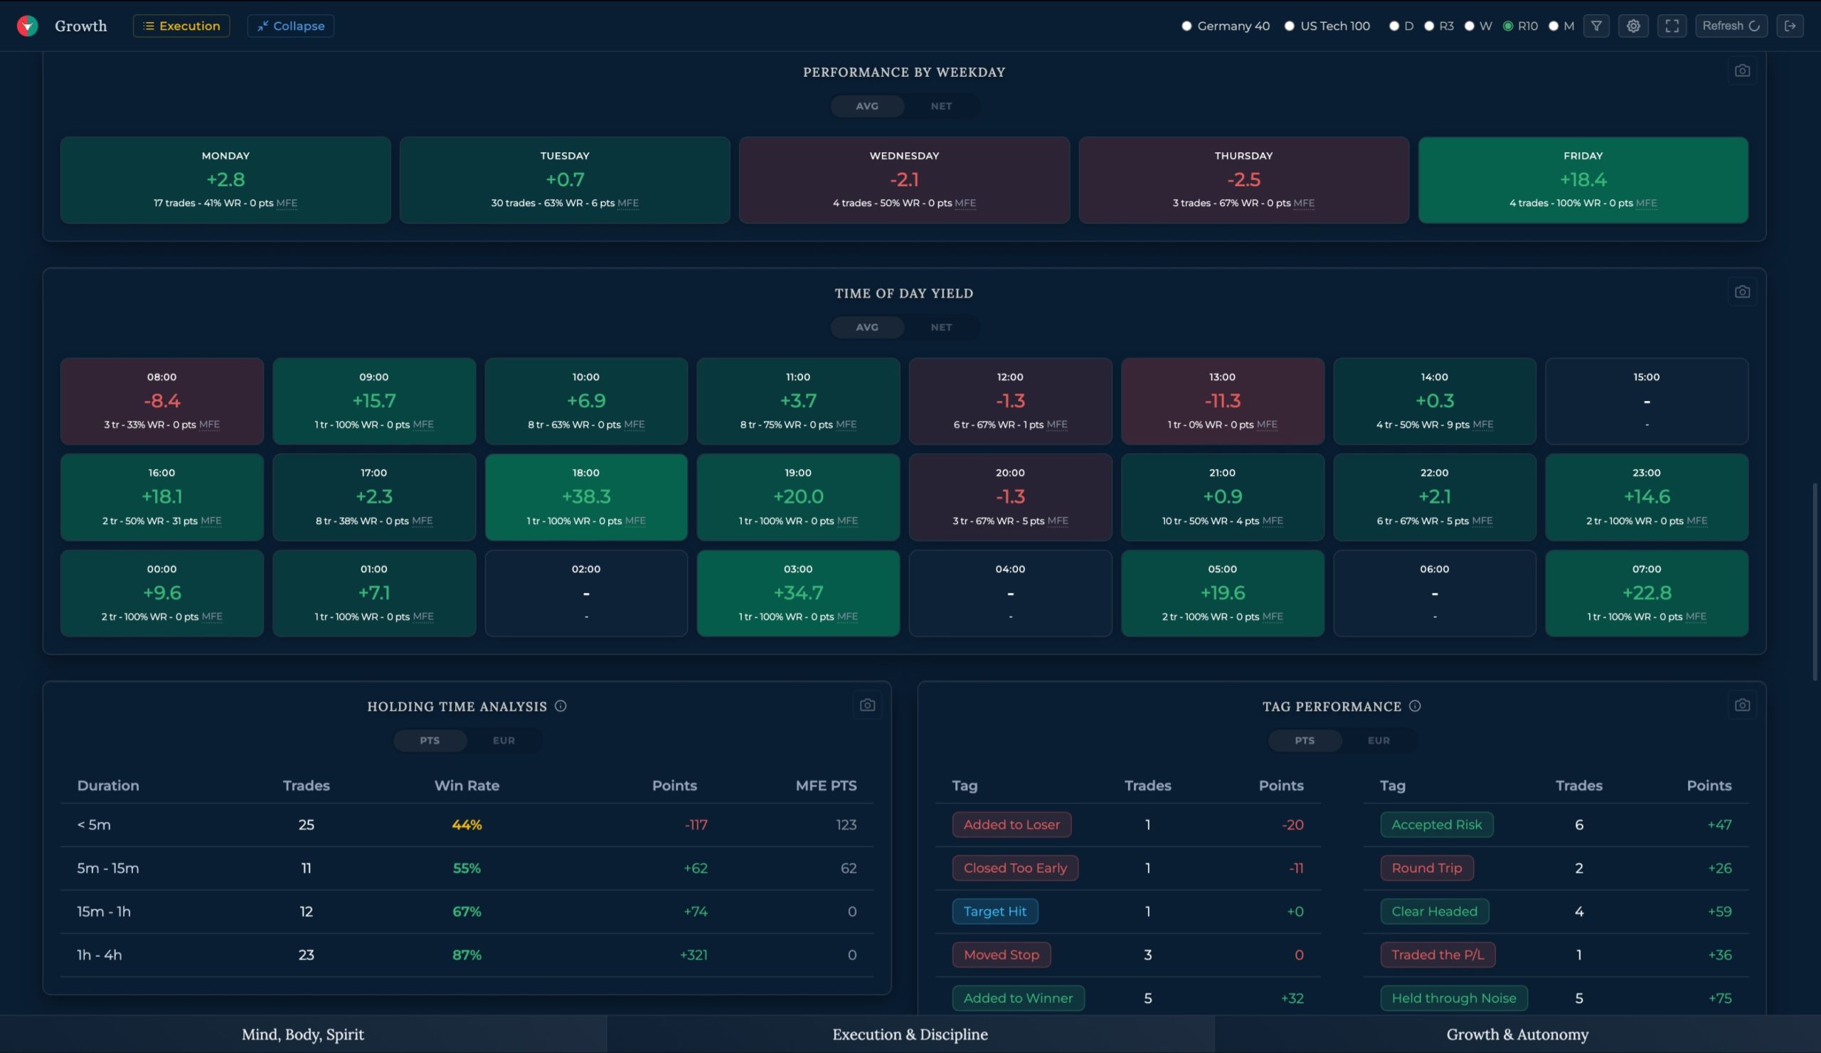
Task: Switch weekday performance to AVG
Action: (867, 106)
